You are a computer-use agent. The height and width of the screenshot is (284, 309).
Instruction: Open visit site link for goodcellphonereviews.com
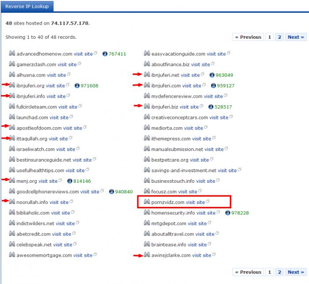pyautogui.click(x=90, y=192)
